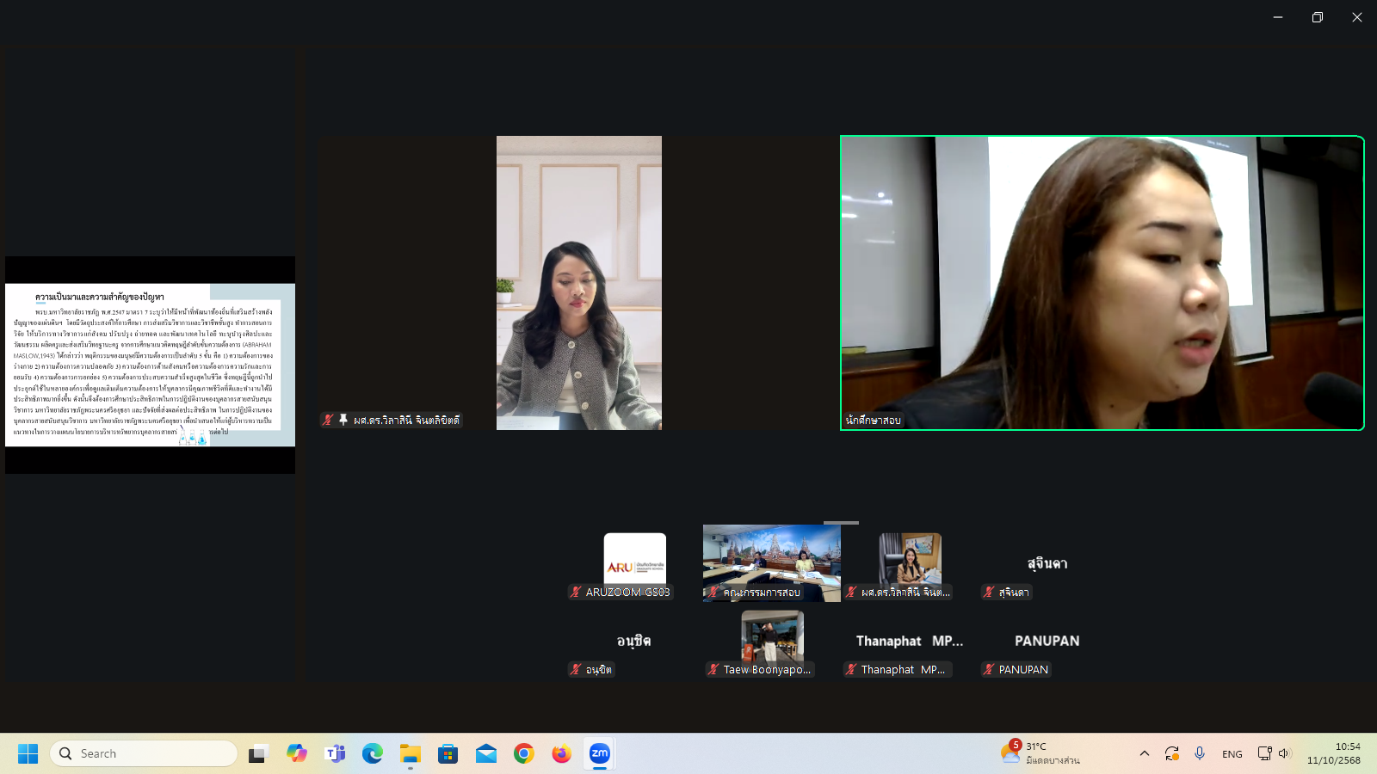Click the pin icon on the pinned video

click(343, 420)
